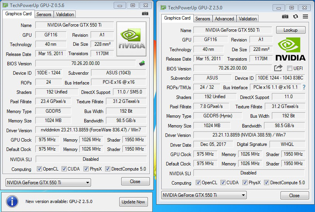Click Update Now button
The width and height of the screenshot is (315, 212).
133,202
